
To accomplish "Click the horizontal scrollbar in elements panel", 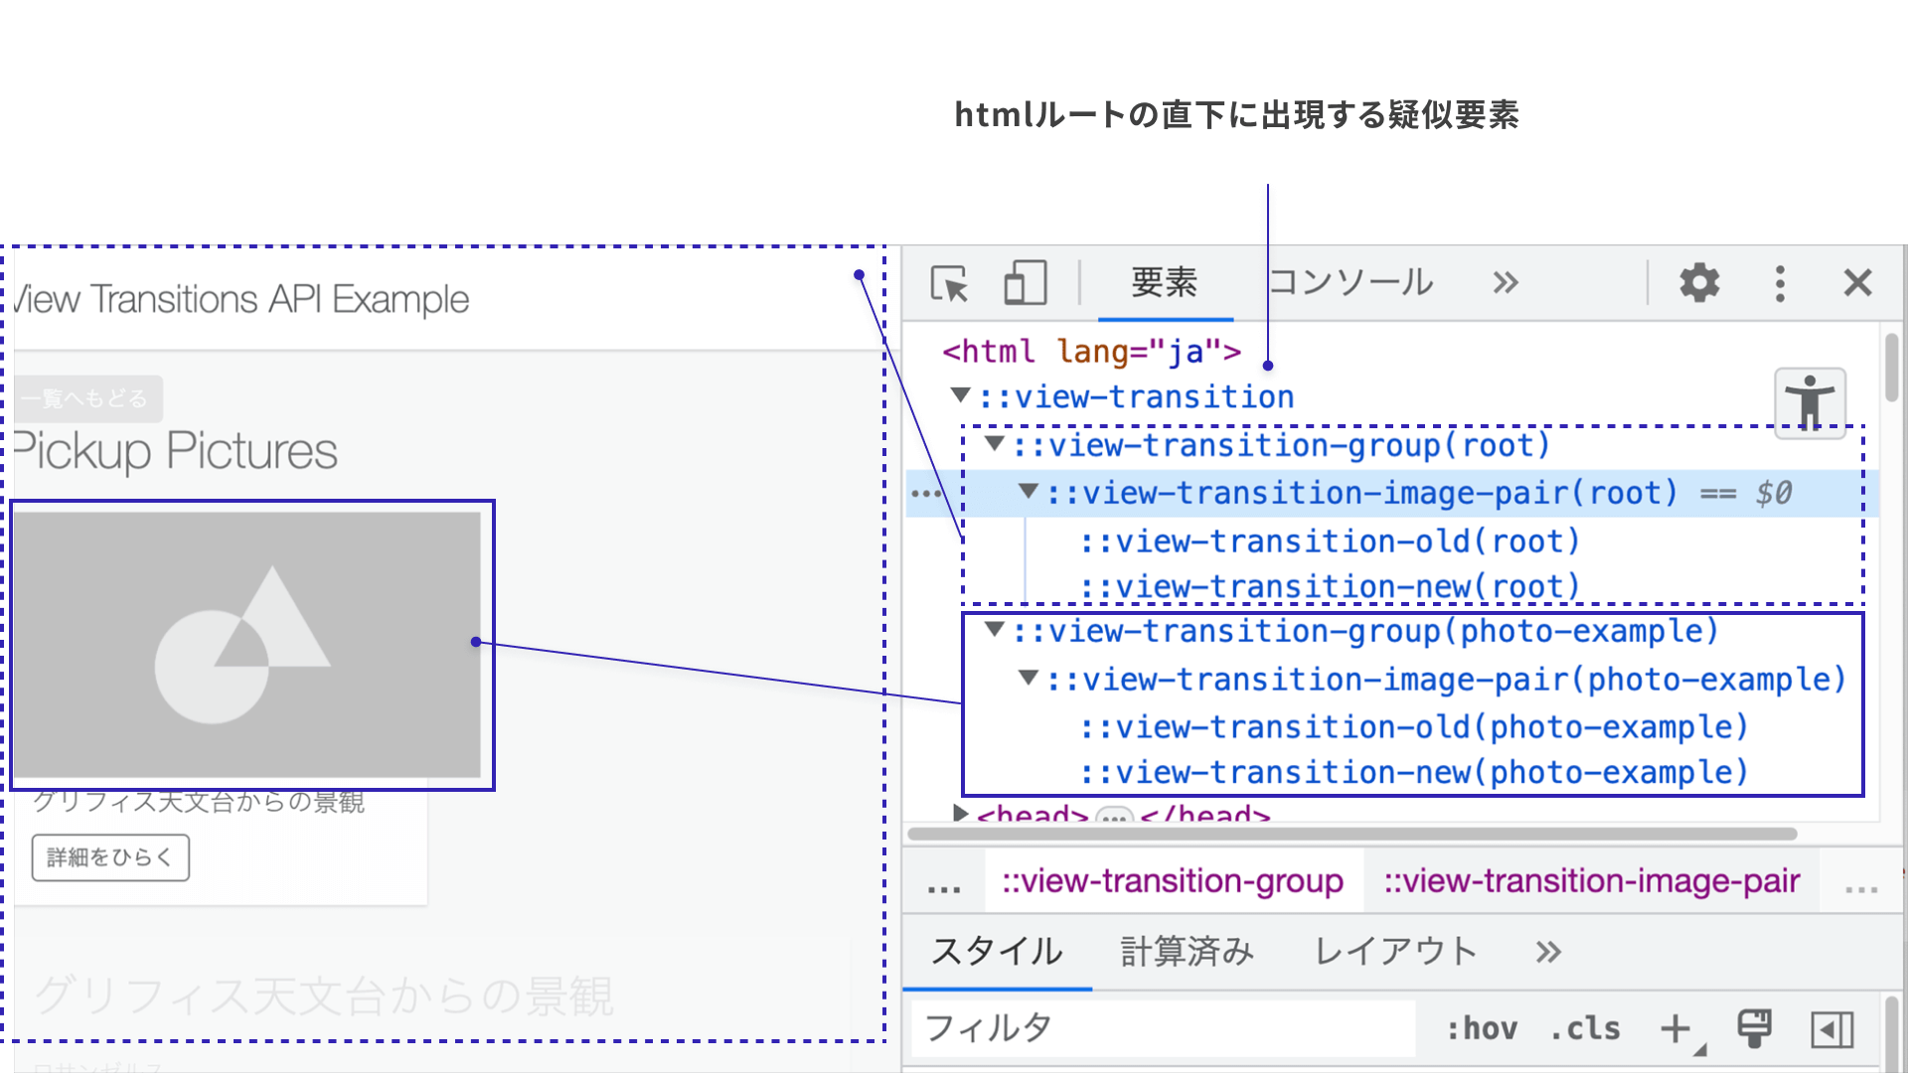I will coord(1351,834).
